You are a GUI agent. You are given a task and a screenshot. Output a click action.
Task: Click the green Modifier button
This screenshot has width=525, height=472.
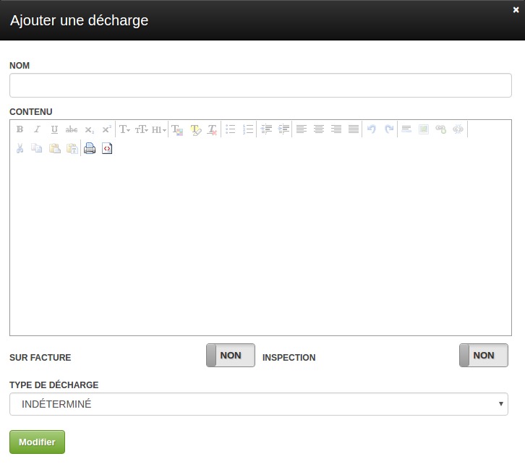(37, 442)
